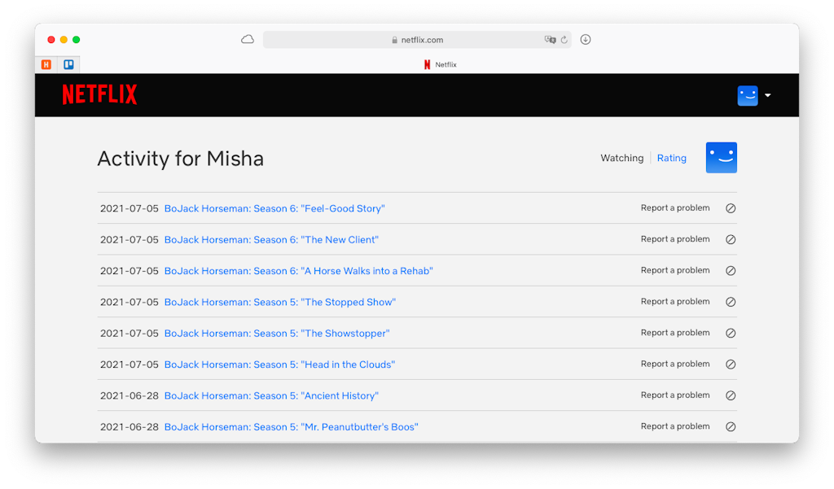The width and height of the screenshot is (834, 489).
Task: Report a problem for "The Stopped Show"
Action: pos(675,301)
